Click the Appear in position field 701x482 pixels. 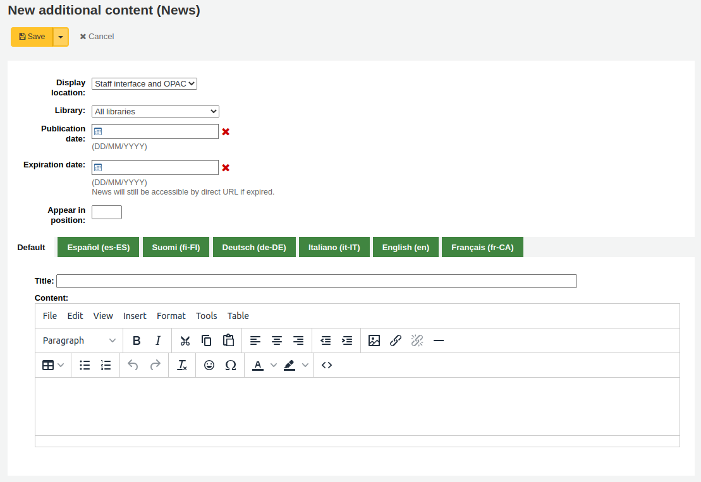click(107, 212)
